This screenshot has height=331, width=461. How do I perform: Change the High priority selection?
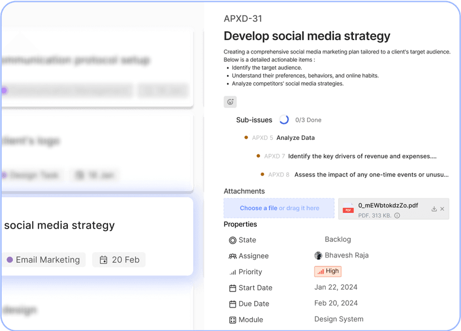[x=327, y=271]
